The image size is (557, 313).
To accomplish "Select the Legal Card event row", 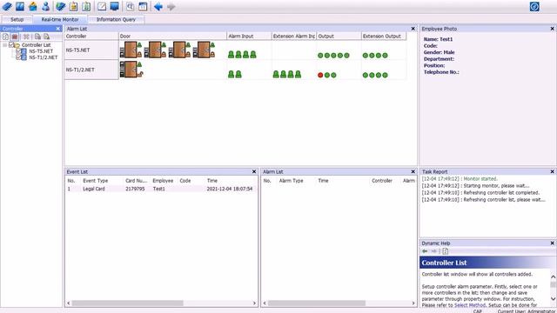I will click(161, 189).
